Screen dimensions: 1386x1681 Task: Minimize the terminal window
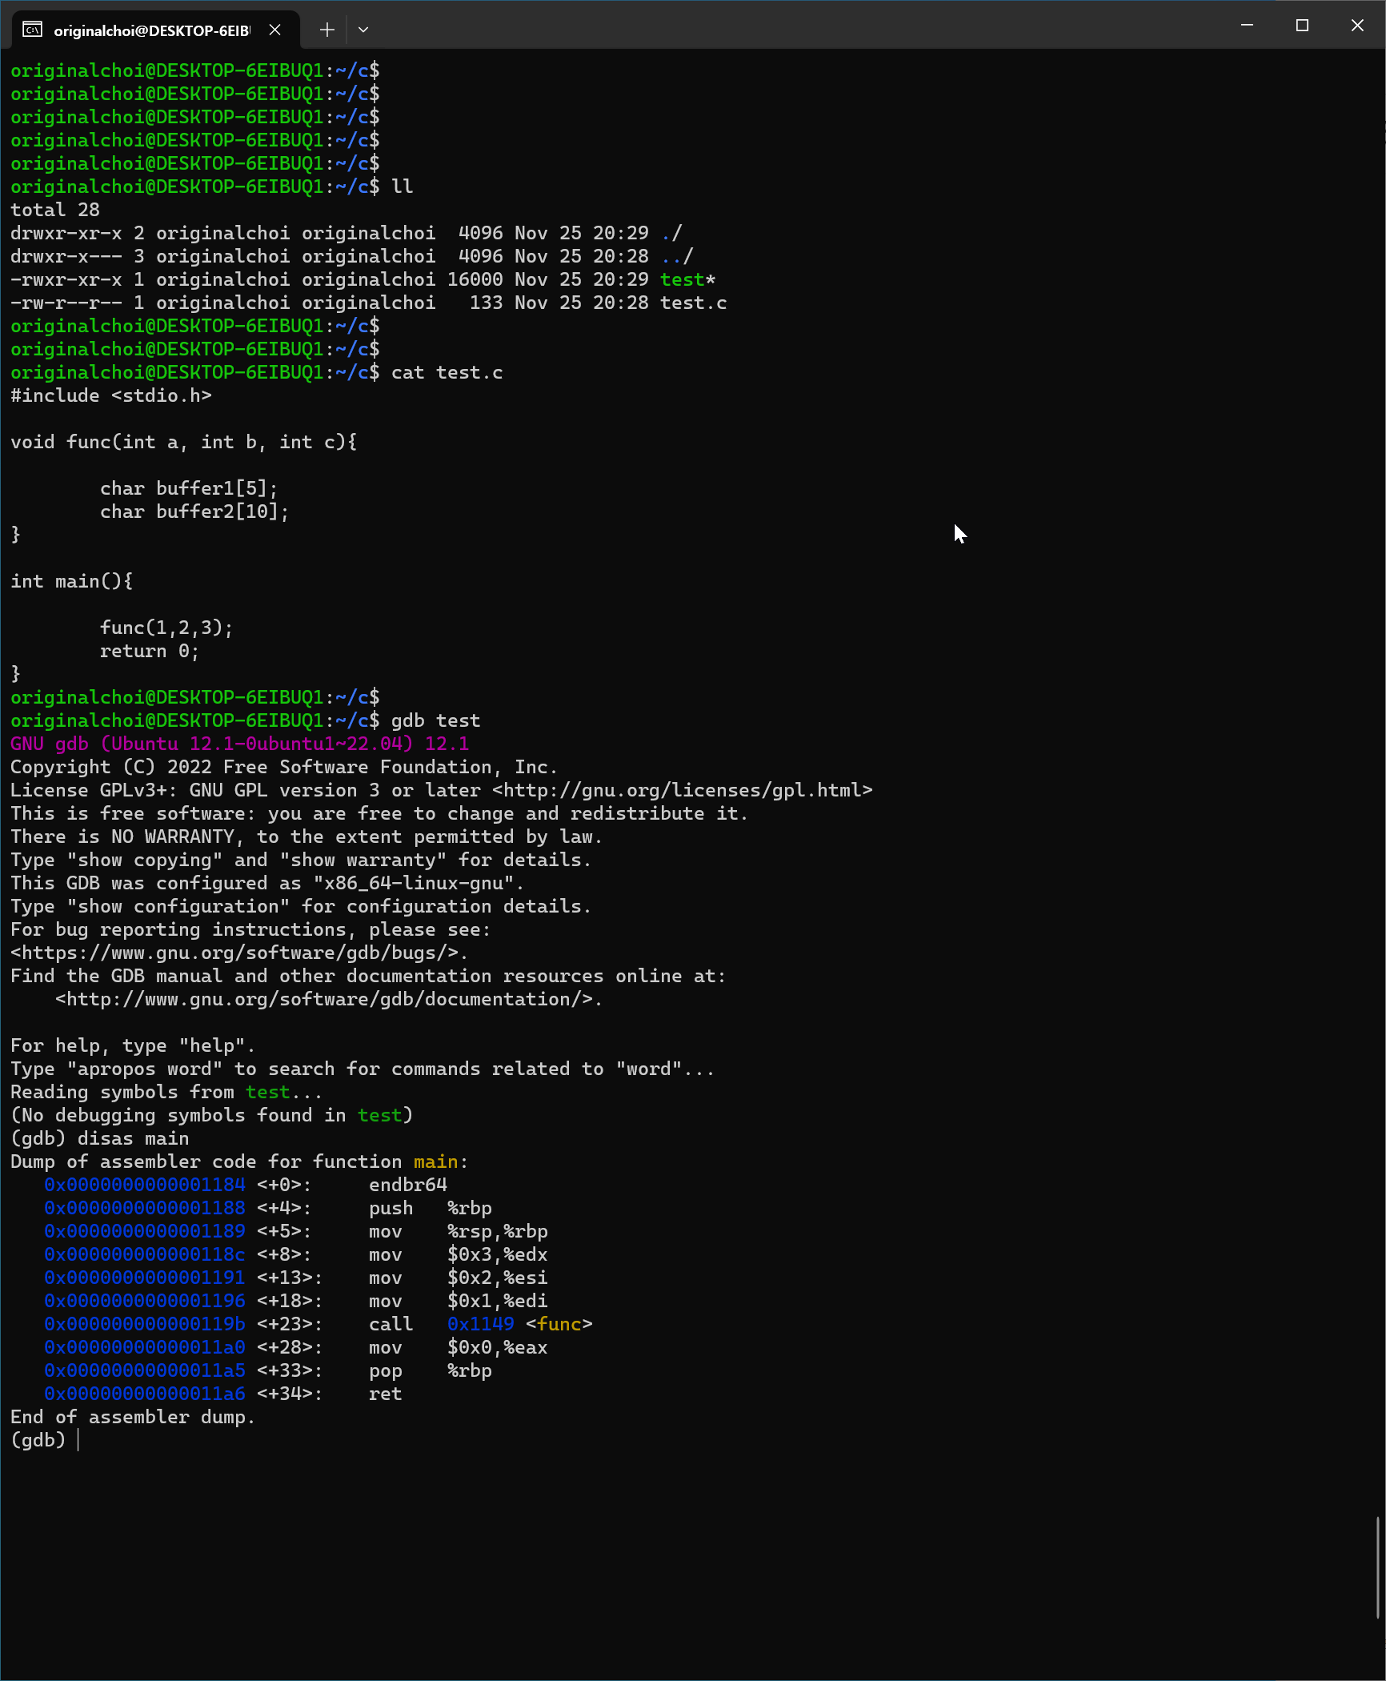click(1247, 26)
